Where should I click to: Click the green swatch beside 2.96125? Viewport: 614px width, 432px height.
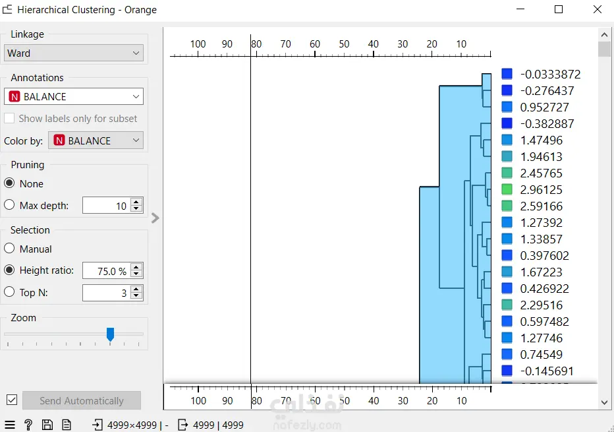(507, 189)
